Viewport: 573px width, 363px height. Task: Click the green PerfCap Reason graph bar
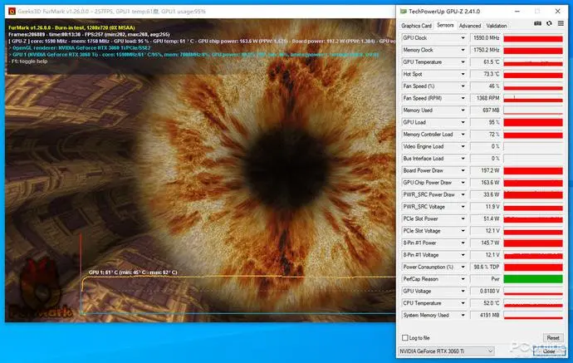pos(533,279)
